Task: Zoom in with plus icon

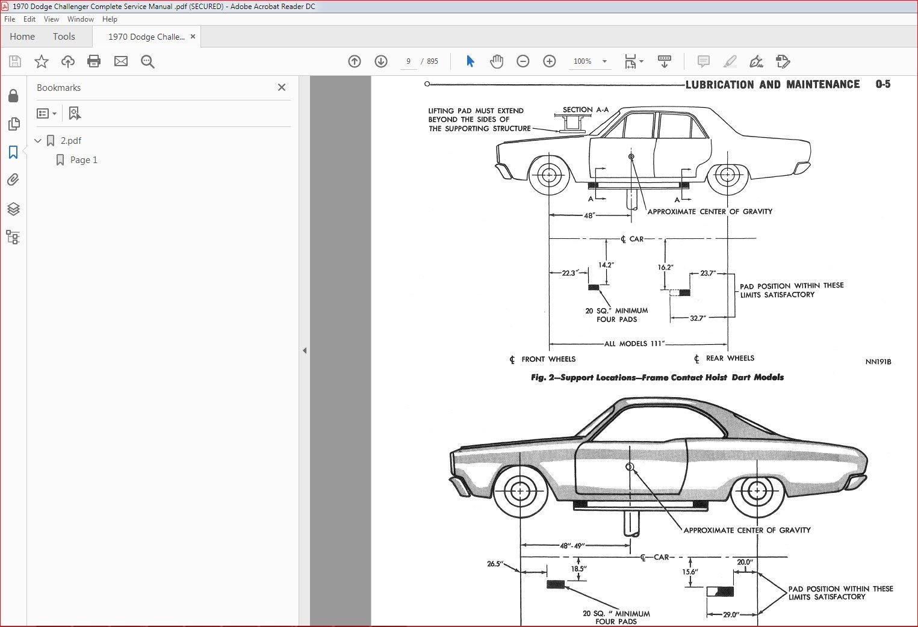Action: tap(550, 61)
